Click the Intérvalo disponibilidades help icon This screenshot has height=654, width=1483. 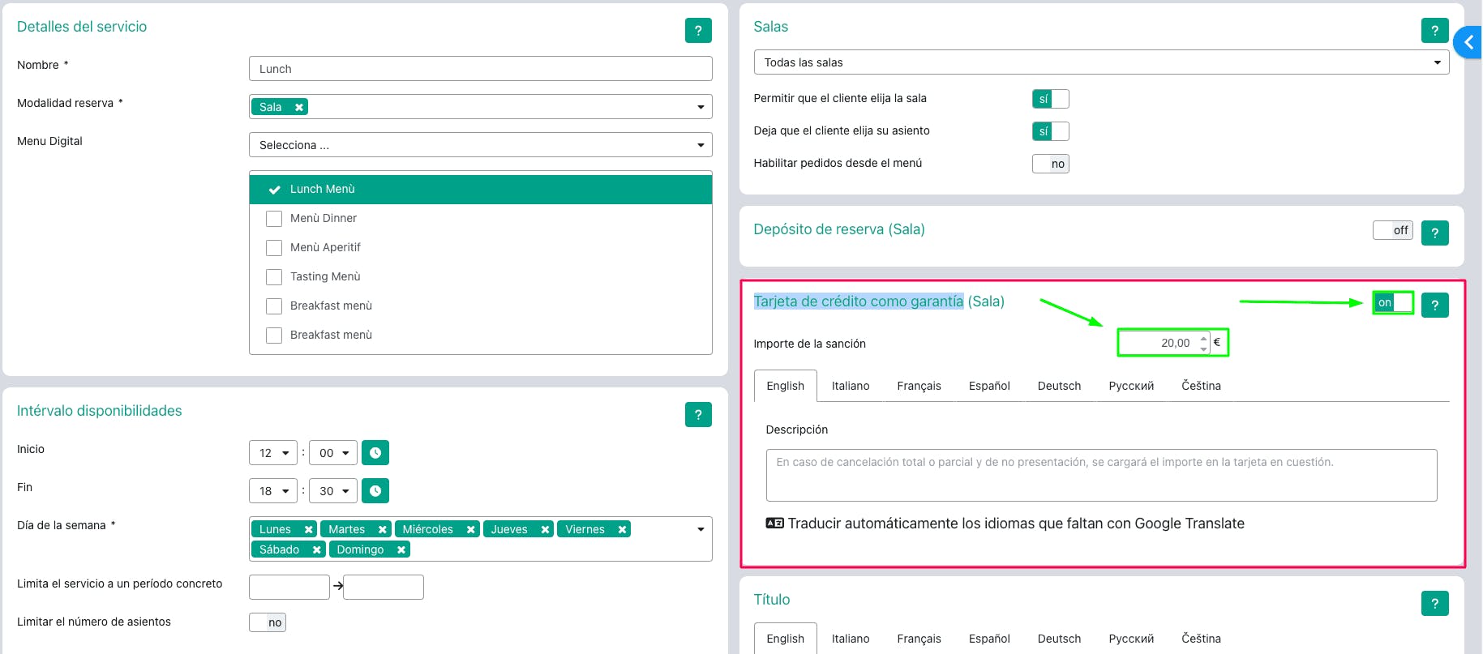(698, 415)
